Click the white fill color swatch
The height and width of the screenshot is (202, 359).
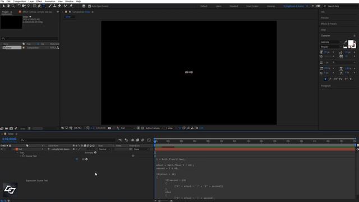coord(351,43)
